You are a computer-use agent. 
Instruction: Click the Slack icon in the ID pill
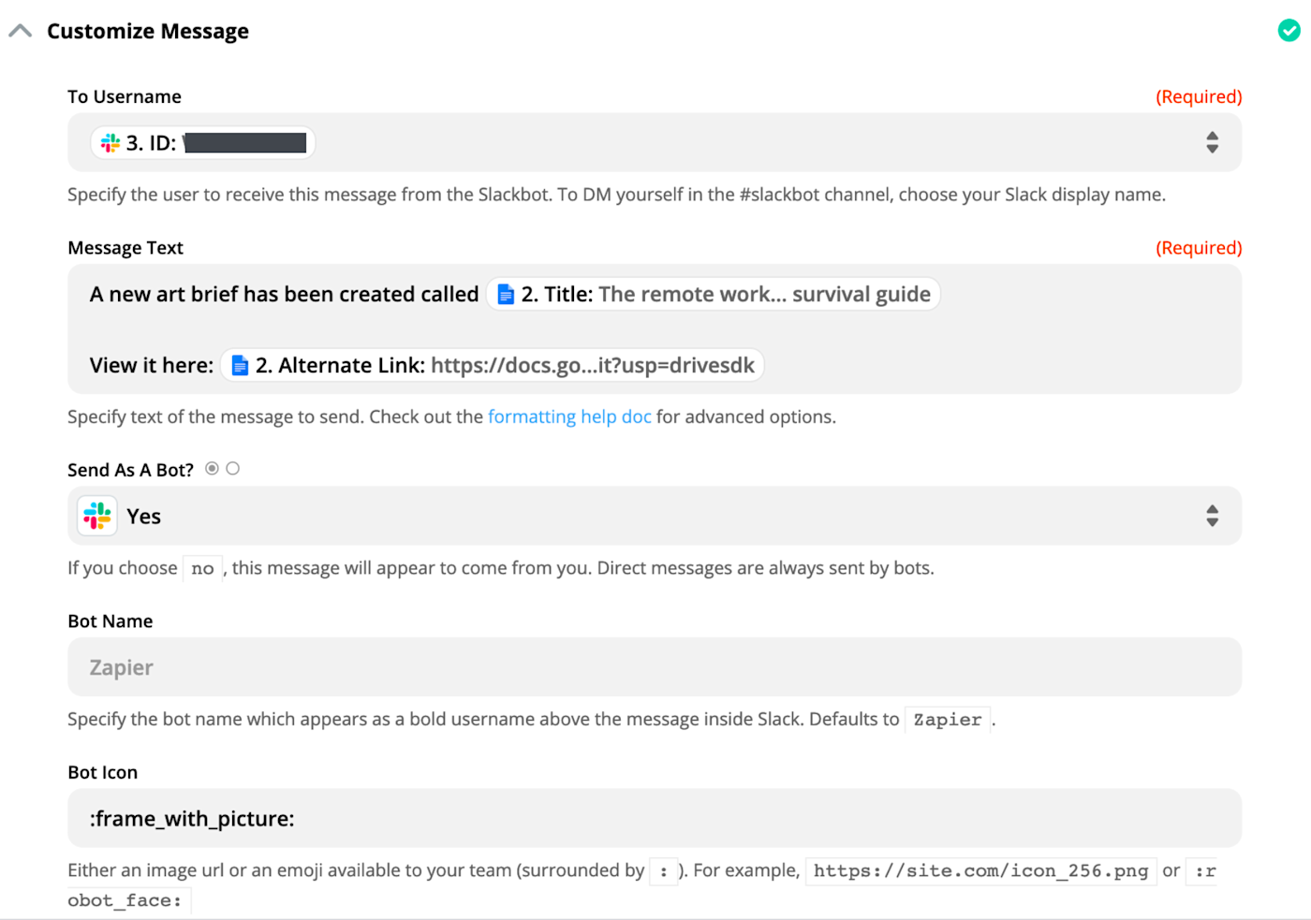click(110, 143)
